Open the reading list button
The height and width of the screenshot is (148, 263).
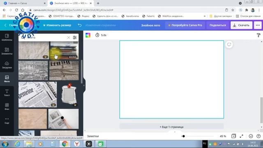(248, 16)
